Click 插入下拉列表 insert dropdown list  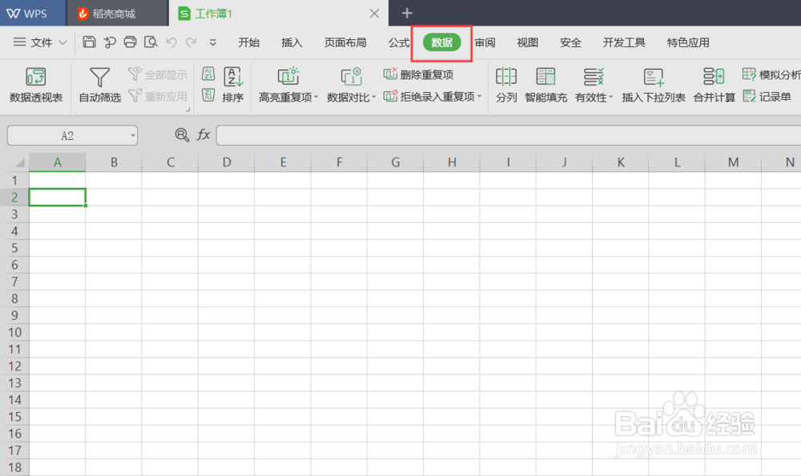[654, 85]
